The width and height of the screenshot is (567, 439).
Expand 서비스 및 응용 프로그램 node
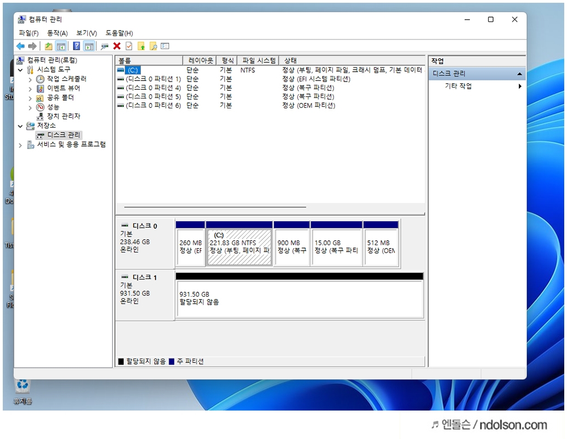[21, 145]
